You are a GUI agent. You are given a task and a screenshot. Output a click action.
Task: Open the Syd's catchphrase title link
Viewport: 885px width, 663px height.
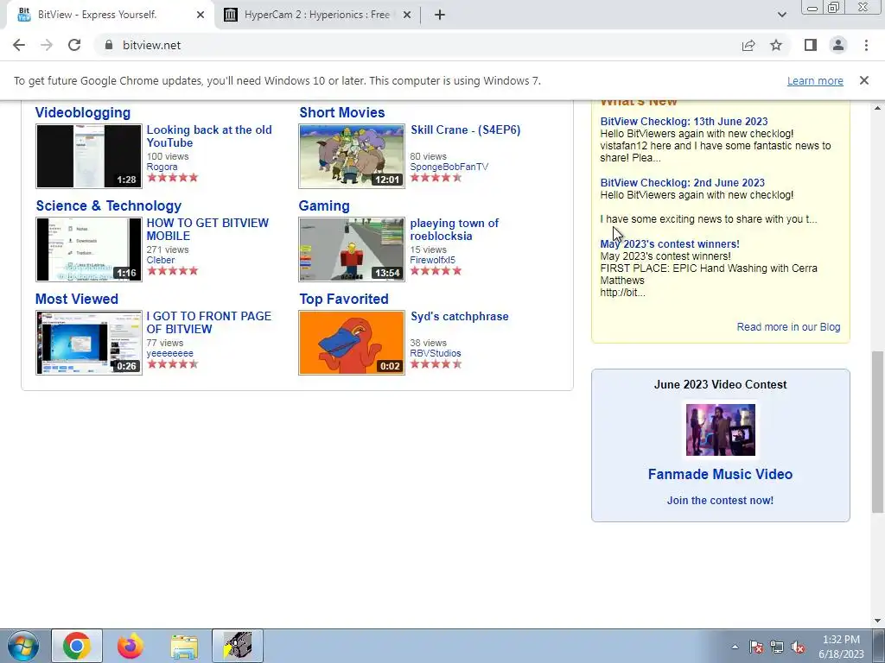pos(460,316)
